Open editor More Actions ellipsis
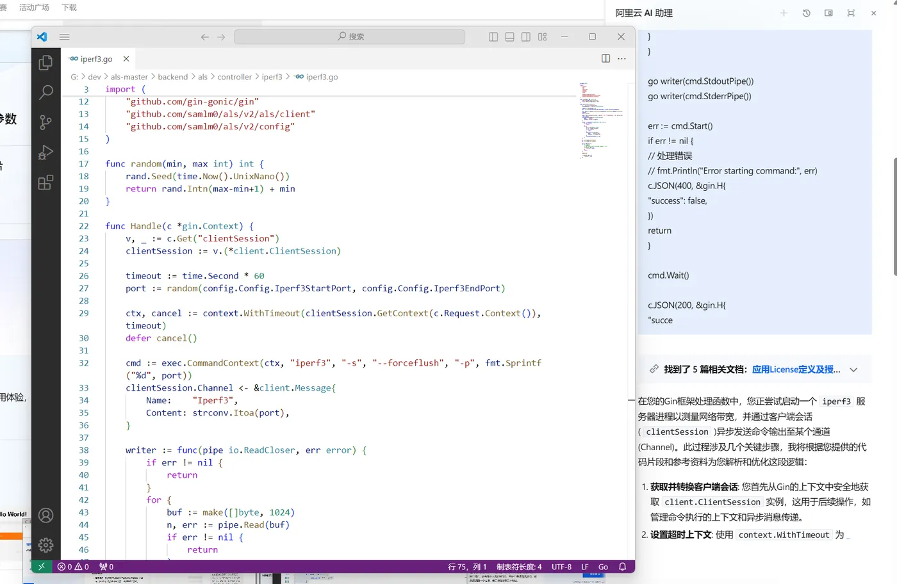The image size is (897, 584). pyautogui.click(x=621, y=58)
